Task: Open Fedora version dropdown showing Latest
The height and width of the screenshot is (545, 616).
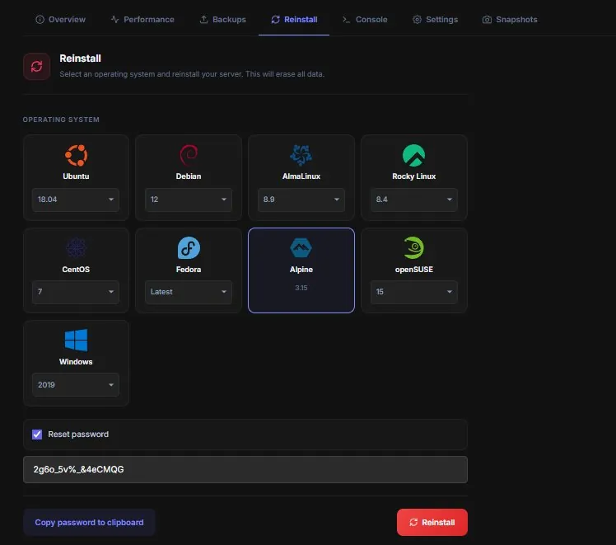Action: point(189,292)
